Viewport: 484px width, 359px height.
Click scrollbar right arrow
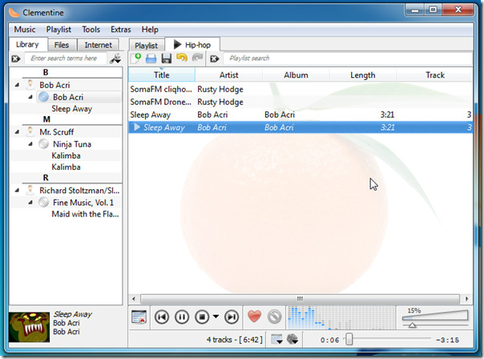[466, 299]
